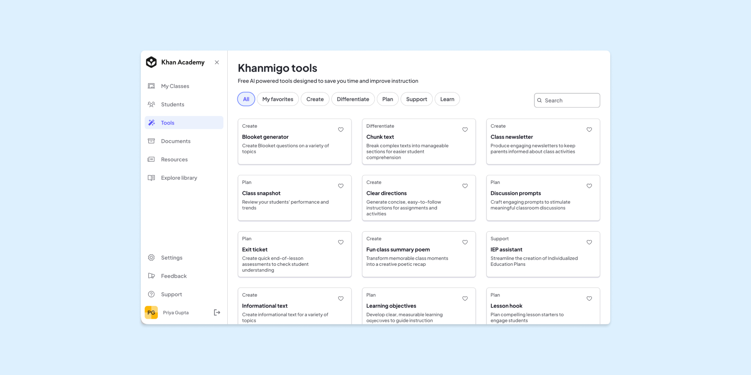The width and height of the screenshot is (751, 375).
Task: Click the Explore library book icon
Action: [151, 178]
